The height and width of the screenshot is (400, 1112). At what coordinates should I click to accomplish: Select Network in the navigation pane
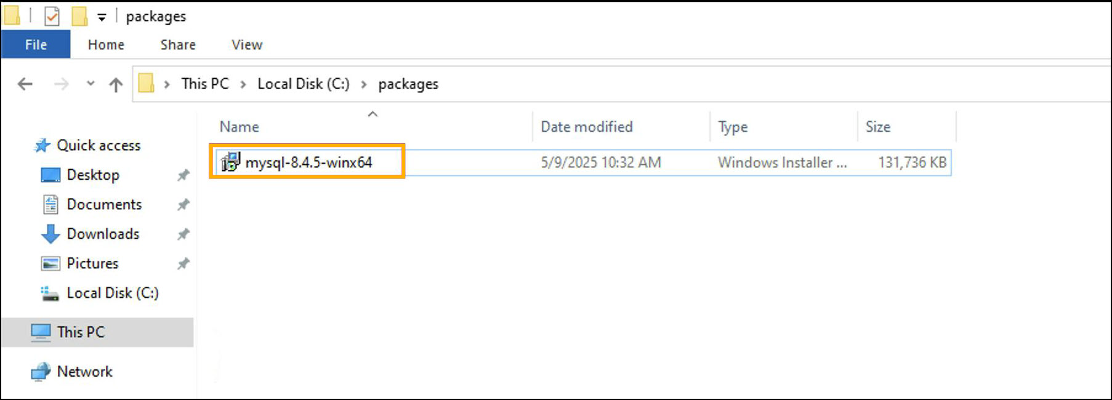pyautogui.click(x=84, y=372)
